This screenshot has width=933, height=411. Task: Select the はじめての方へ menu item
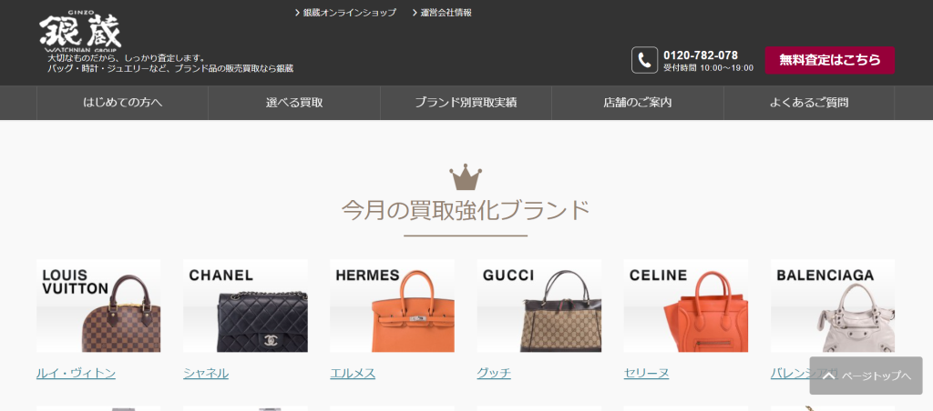(x=123, y=102)
